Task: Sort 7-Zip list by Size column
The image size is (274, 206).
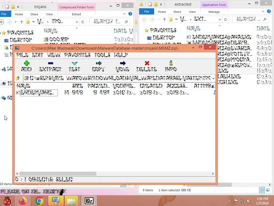Action: [71, 86]
